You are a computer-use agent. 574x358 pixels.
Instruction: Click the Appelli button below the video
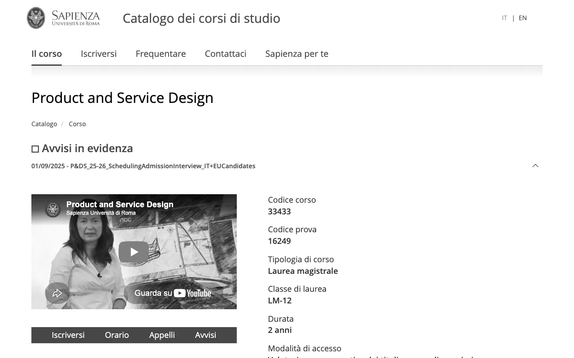(x=162, y=335)
